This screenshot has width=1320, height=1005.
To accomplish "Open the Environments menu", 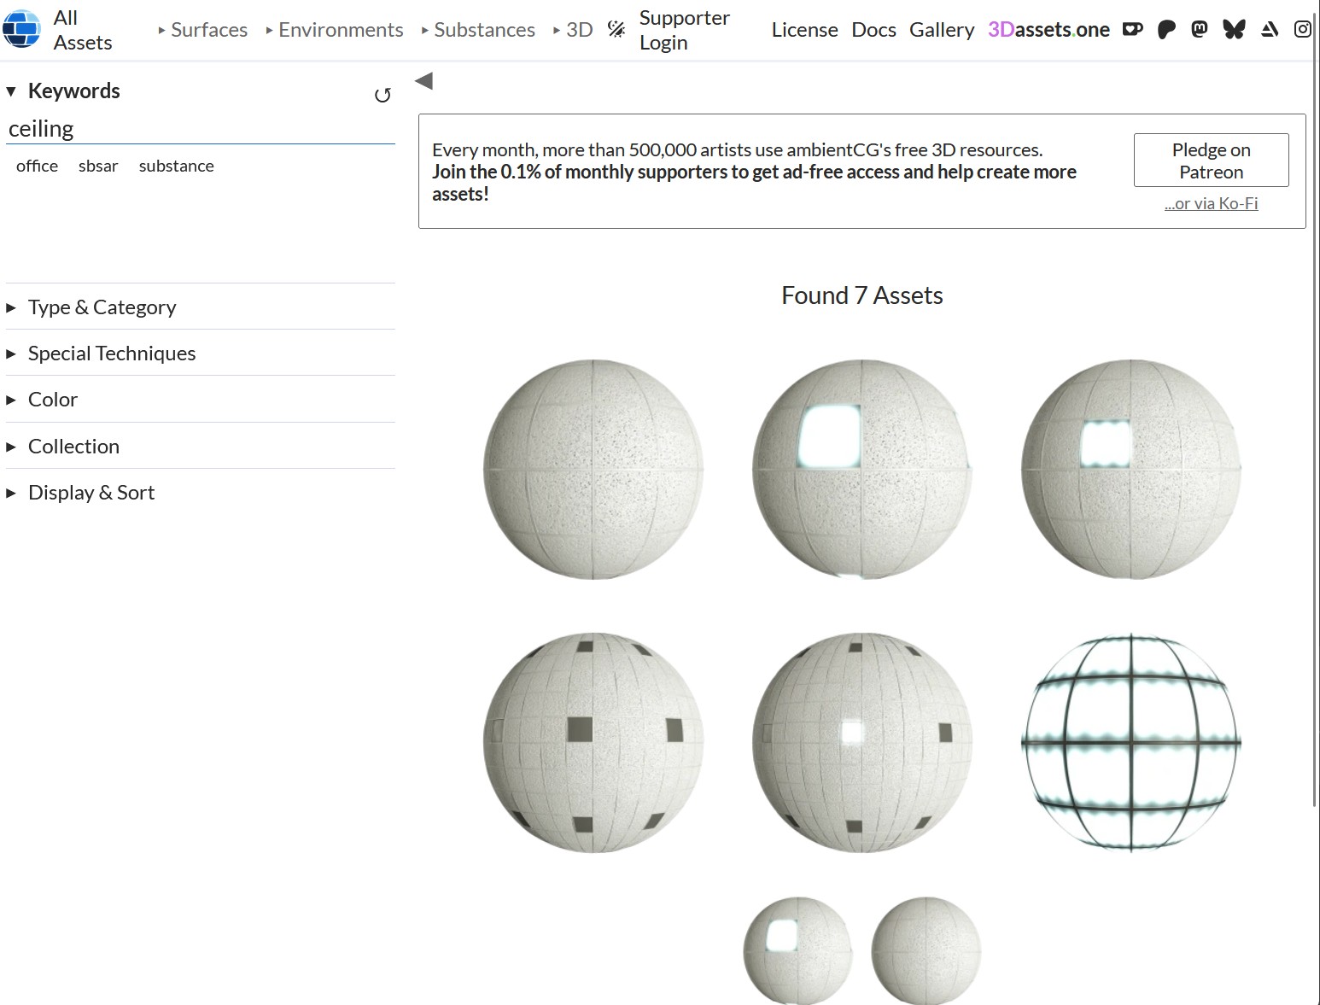I will click(335, 30).
